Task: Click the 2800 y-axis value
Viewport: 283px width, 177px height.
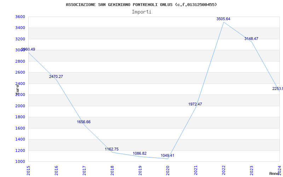Action: (20, 61)
